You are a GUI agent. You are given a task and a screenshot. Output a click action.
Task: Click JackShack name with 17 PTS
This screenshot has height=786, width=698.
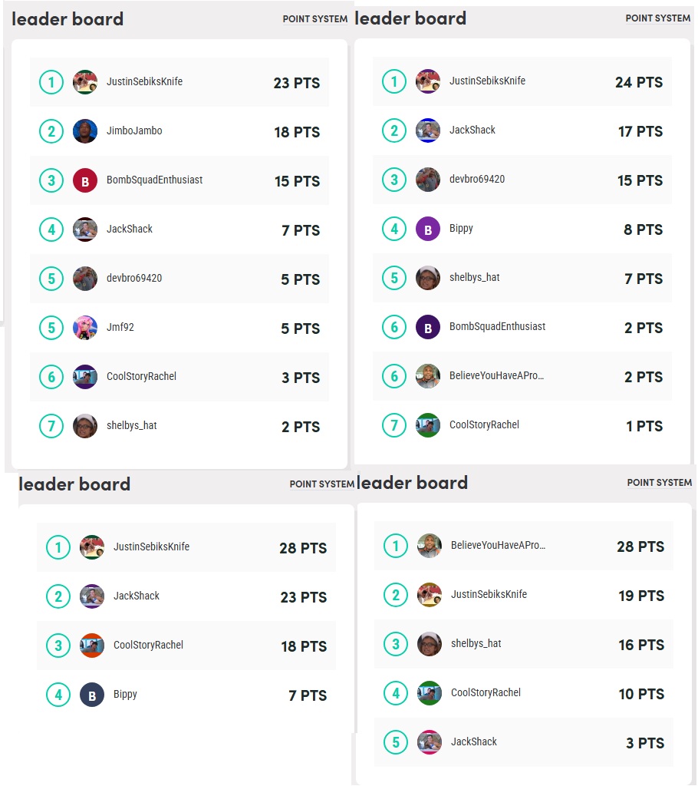[472, 130]
